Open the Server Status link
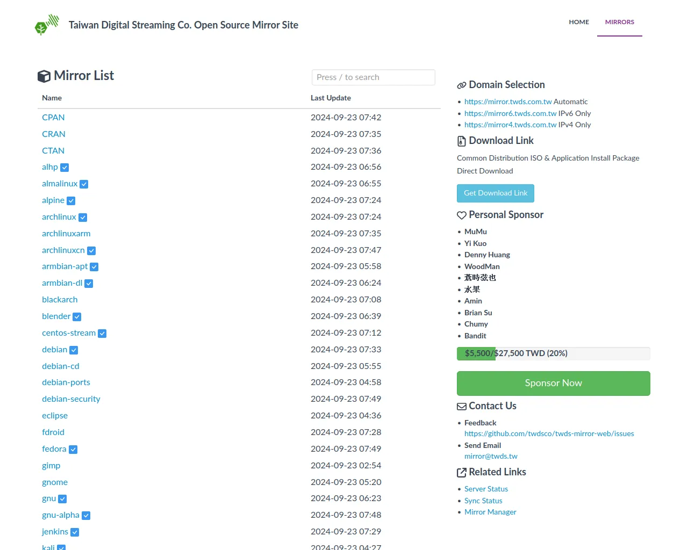This screenshot has height=550, width=688. coord(486,489)
